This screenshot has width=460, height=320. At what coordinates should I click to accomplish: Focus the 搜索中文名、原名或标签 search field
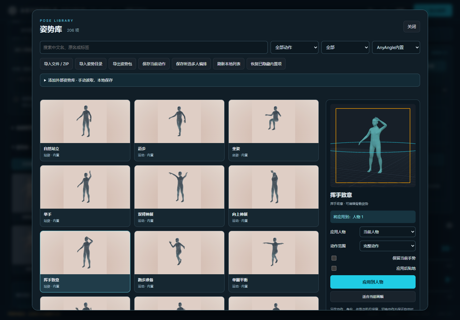(154, 47)
